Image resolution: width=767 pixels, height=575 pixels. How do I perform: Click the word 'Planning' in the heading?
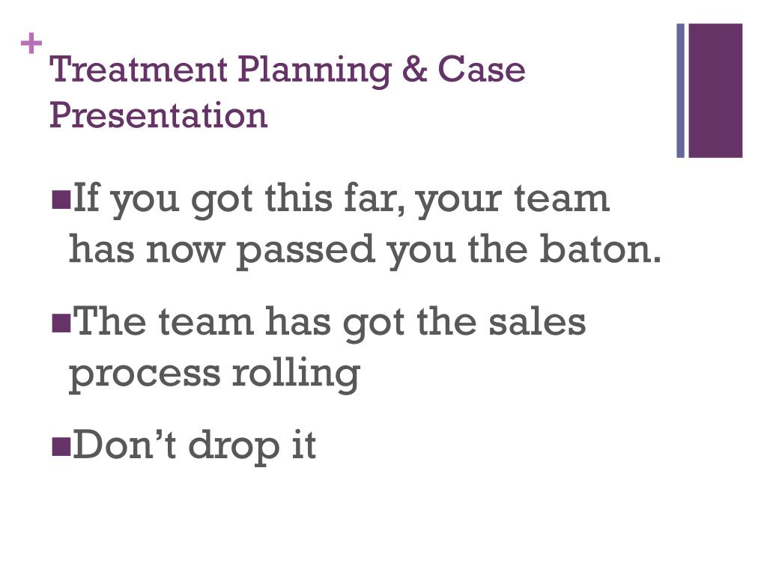315,71
